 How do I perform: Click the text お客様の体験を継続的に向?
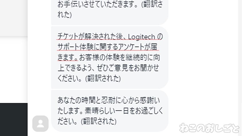click(x=120, y=57)
